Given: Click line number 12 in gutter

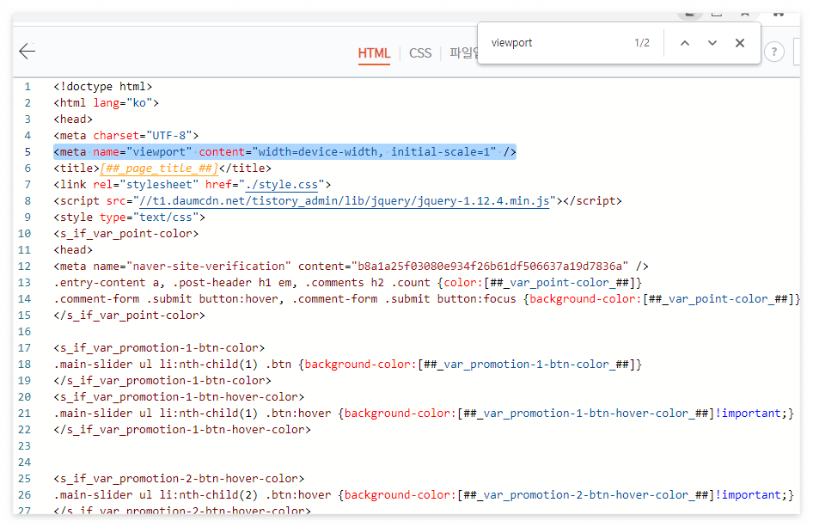Looking at the screenshot, I should click(x=24, y=267).
